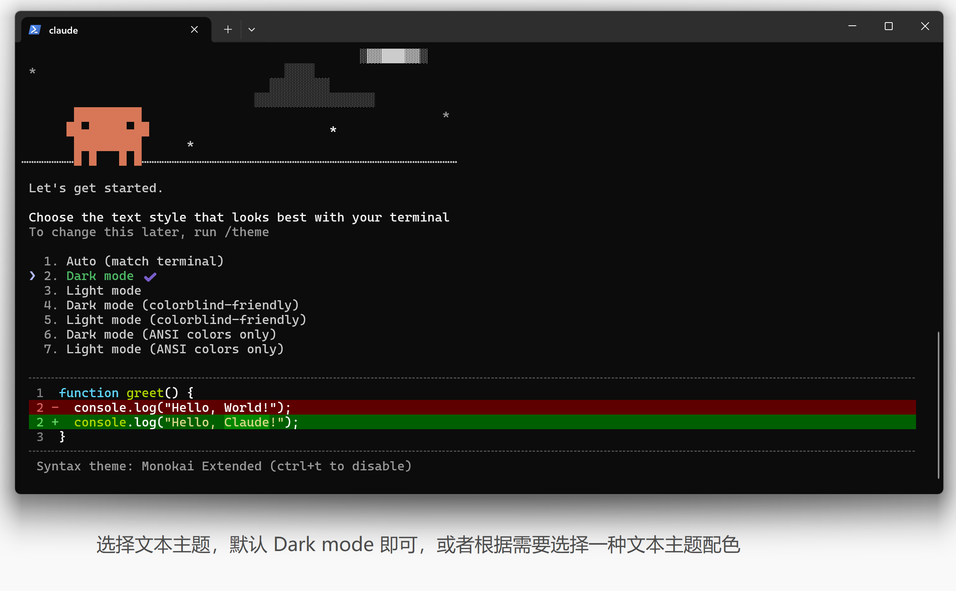Click the removed line console.log Hello, World!

coord(472,407)
